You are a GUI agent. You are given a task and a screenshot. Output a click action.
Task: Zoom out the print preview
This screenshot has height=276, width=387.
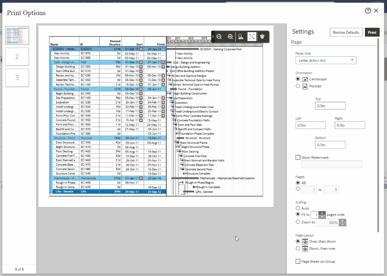(x=219, y=37)
